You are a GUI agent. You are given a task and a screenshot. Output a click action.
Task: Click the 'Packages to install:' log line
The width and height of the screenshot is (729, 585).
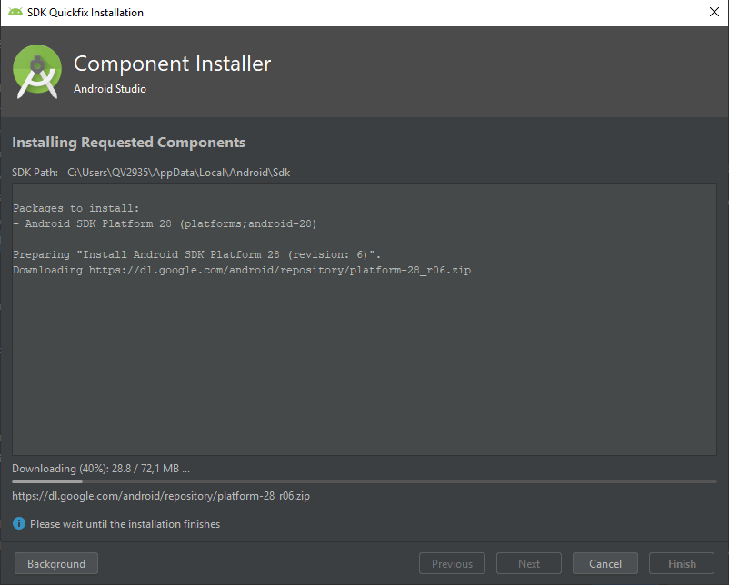click(x=76, y=208)
